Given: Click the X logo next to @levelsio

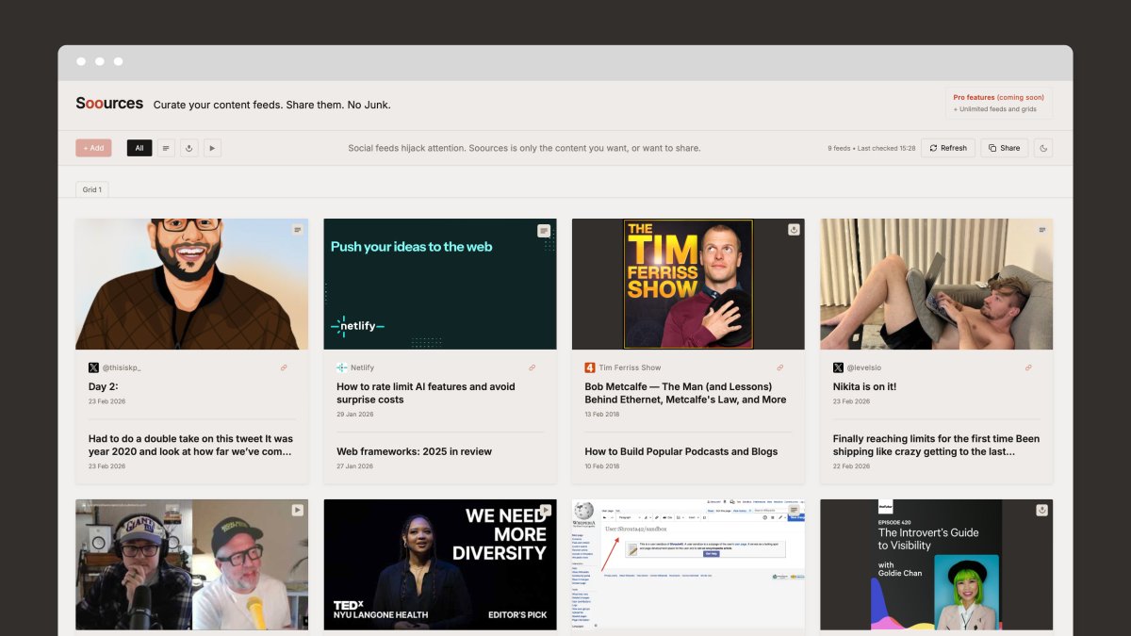Looking at the screenshot, I should tap(838, 367).
